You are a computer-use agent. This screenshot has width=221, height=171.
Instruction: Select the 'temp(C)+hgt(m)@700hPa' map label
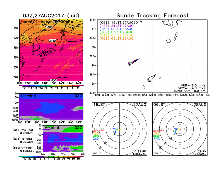tap(47, 22)
